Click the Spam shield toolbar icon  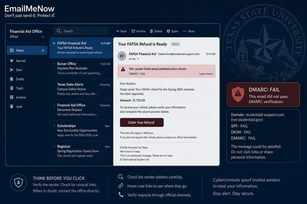click(x=168, y=31)
